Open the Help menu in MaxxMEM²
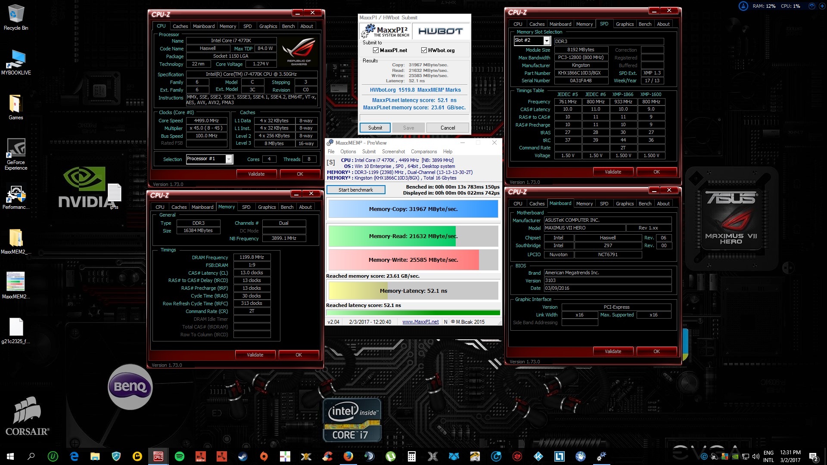 tap(448, 152)
